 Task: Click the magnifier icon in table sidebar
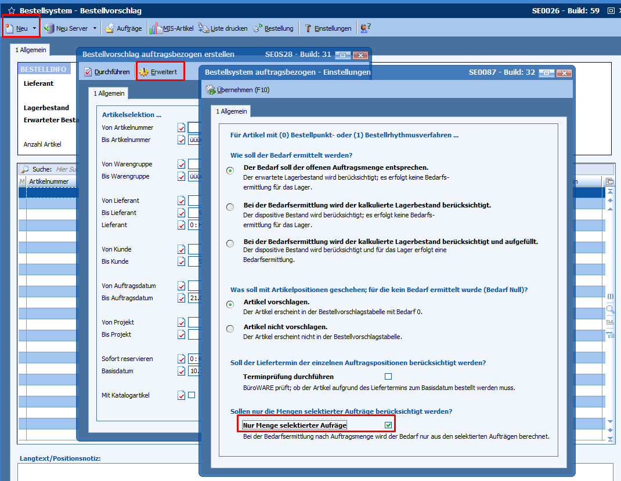pyautogui.click(x=610, y=309)
